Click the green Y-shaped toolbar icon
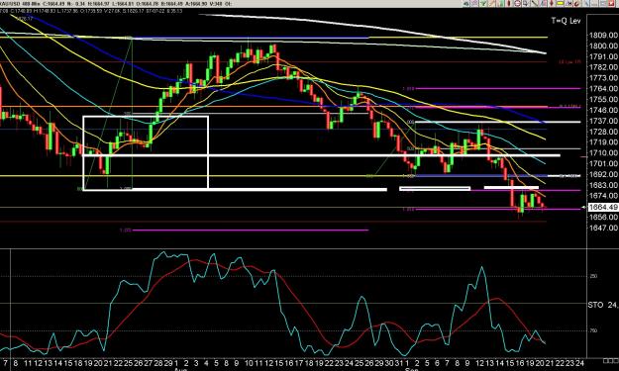 [x=483, y=4]
